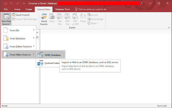Viewport: 172px width, 108px height.
Task: Expand the From Online Services submenu
Action: [19, 46]
